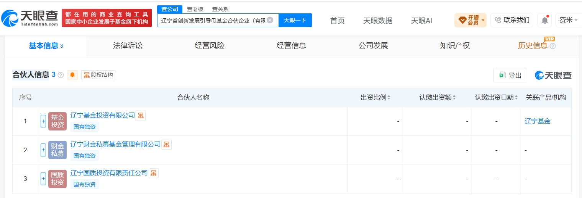
Task: Expand row 2 with the plus button
Action: (43, 150)
